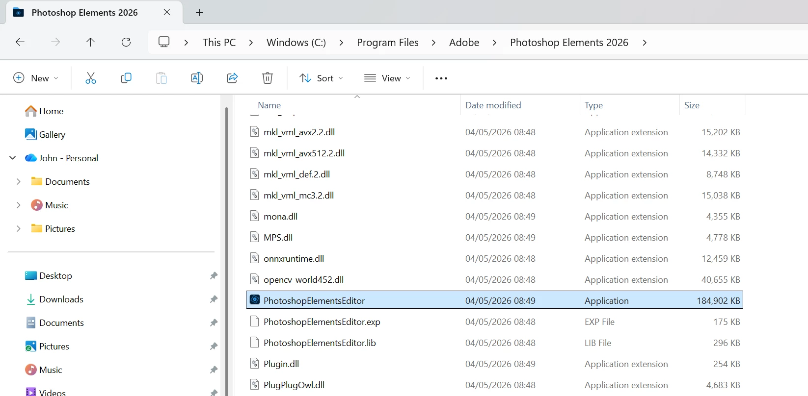The width and height of the screenshot is (808, 396).
Task: Go to This PC in address bar
Action: click(x=219, y=43)
